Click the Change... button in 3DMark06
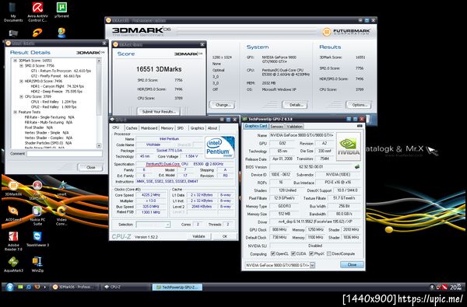The height and width of the screenshot is (307, 467). click(x=223, y=105)
